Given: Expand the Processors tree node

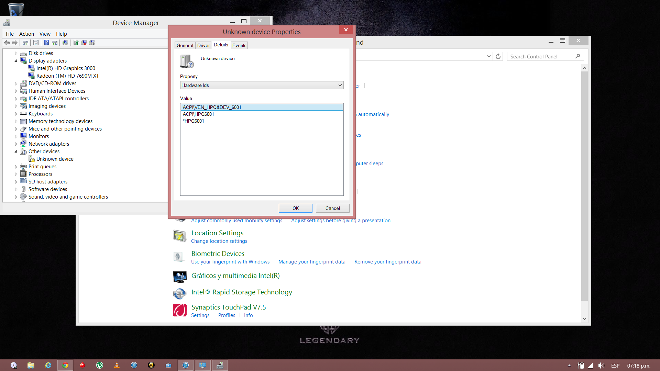Looking at the screenshot, I should click(x=16, y=174).
